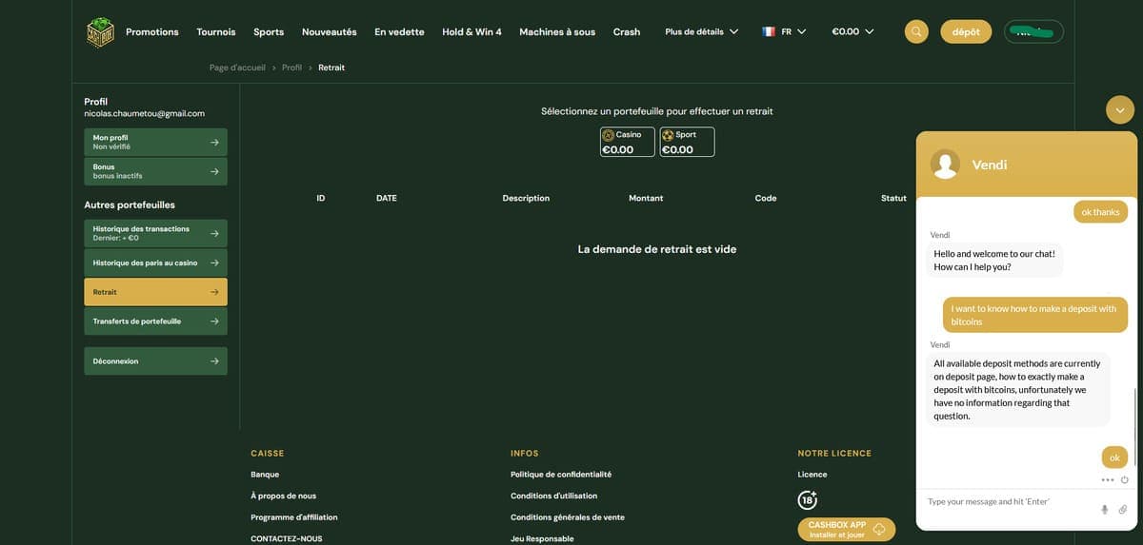Click the 'All available deposit methods' reply
The height and width of the screenshot is (545, 1143).
tap(1018, 390)
